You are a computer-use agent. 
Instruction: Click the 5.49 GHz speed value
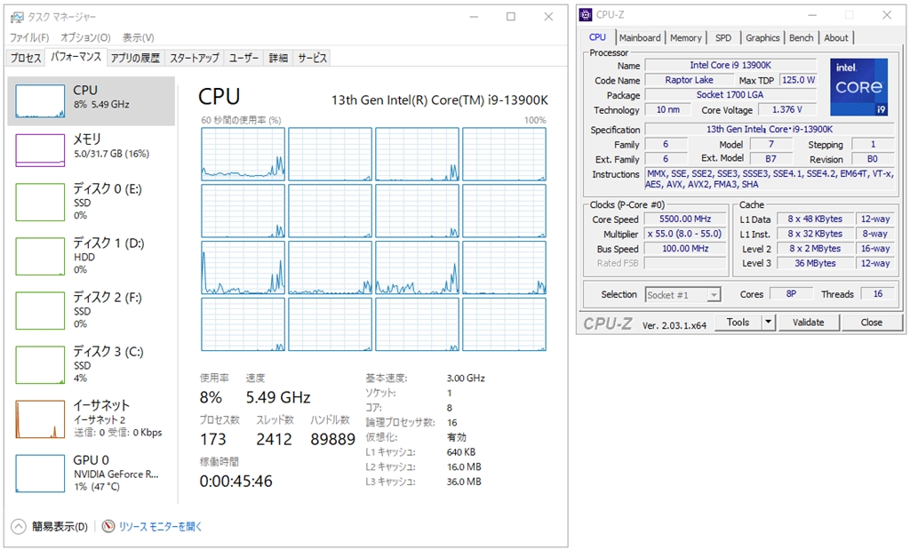(x=278, y=397)
